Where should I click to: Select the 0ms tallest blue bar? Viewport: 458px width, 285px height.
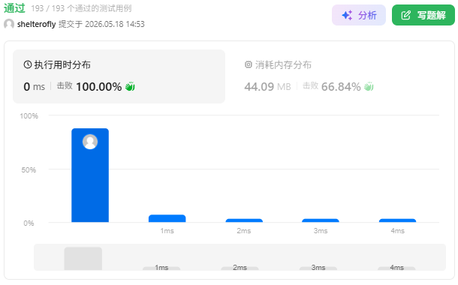click(x=90, y=175)
